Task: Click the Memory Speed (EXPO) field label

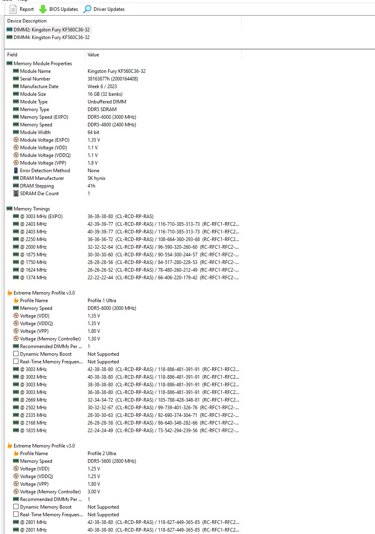Action: click(x=44, y=117)
